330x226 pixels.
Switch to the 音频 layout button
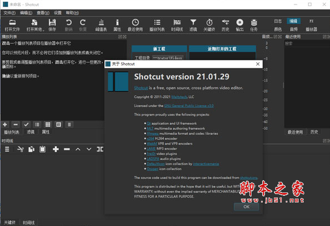coord(294,29)
